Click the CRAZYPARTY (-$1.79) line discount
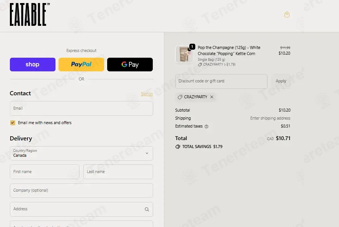The image size is (339, 227). click(x=217, y=65)
